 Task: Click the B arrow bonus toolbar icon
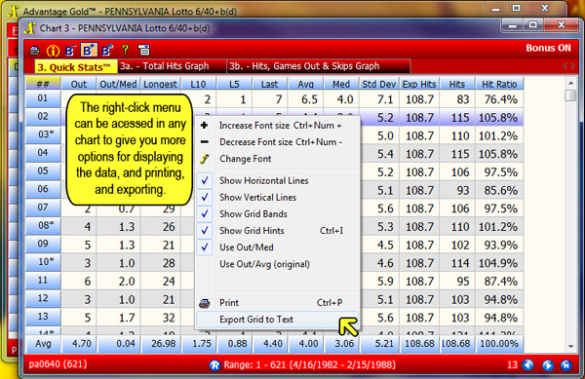pyautogui.click(x=107, y=51)
